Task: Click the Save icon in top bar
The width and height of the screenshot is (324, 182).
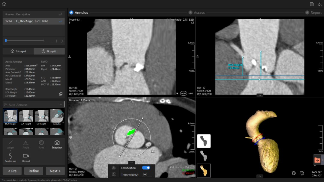Action: [312, 4]
